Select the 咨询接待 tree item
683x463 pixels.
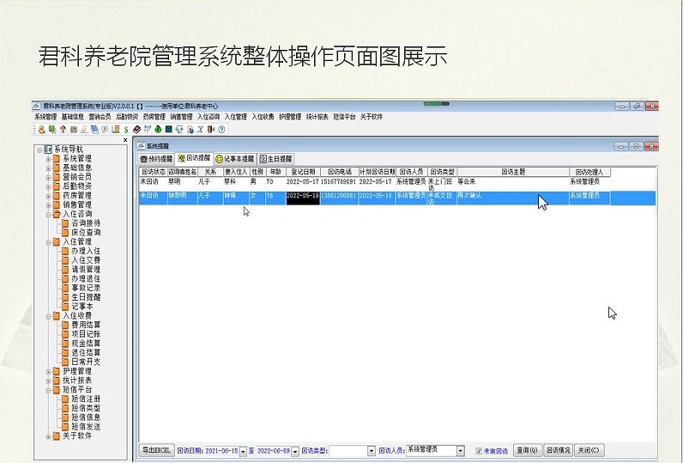pos(86,223)
